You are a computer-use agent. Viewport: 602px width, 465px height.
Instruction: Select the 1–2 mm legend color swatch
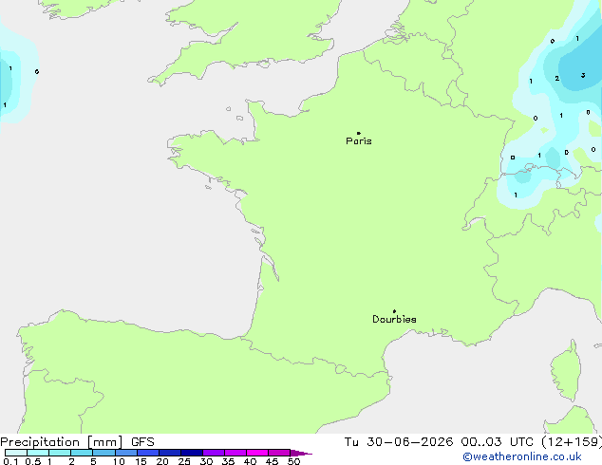(60, 453)
